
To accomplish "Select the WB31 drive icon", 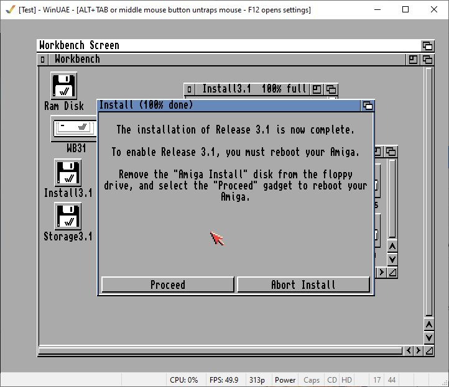I will pyautogui.click(x=74, y=129).
